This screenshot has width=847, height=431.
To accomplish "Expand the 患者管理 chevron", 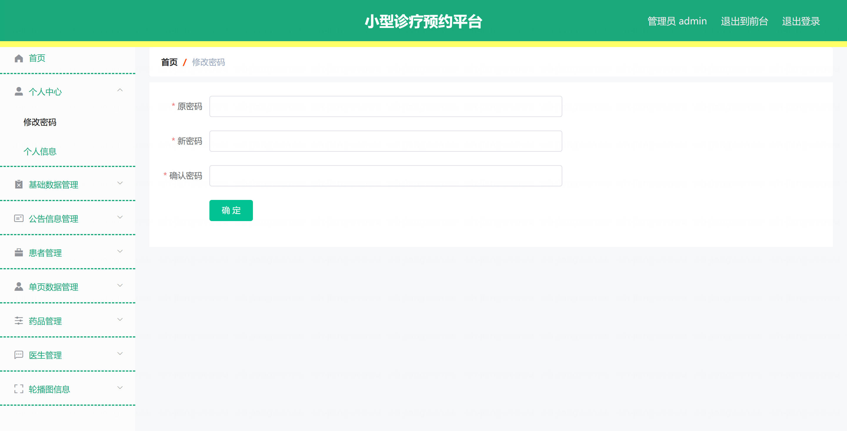I will click(120, 251).
